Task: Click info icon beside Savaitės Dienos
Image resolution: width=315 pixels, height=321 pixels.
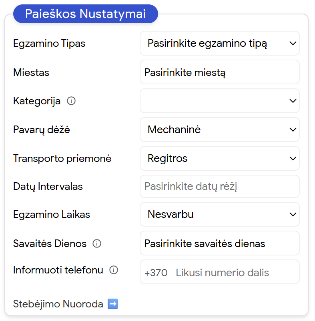Action: 97,243
